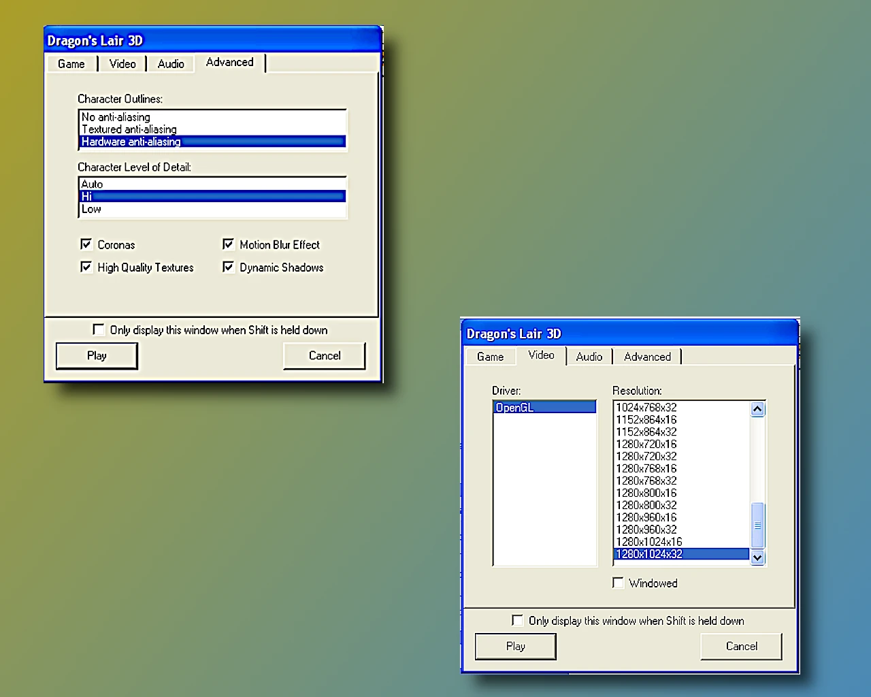
Task: Select the Video tab in the Resolution window
Action: (x=541, y=355)
